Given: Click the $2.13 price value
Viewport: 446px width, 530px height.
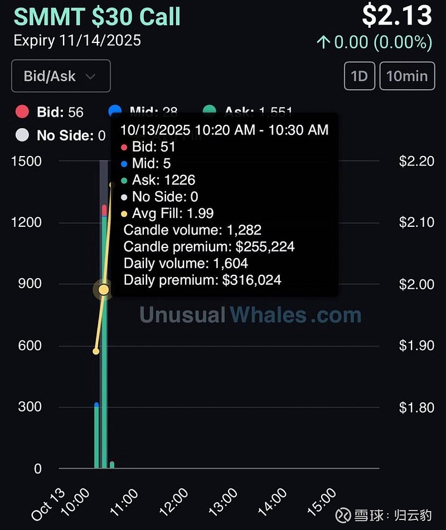Looking at the screenshot, I should coord(397,16).
